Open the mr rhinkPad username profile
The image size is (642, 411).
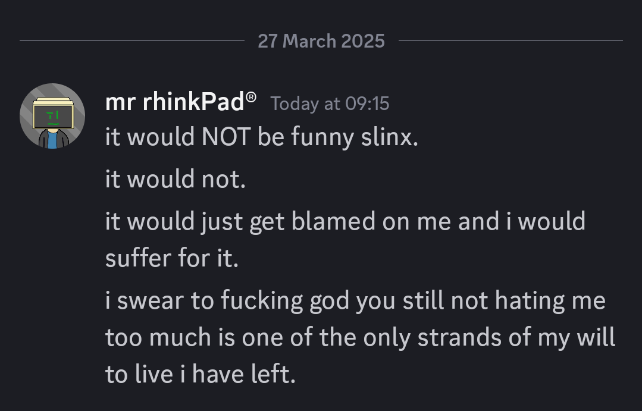coord(174,102)
